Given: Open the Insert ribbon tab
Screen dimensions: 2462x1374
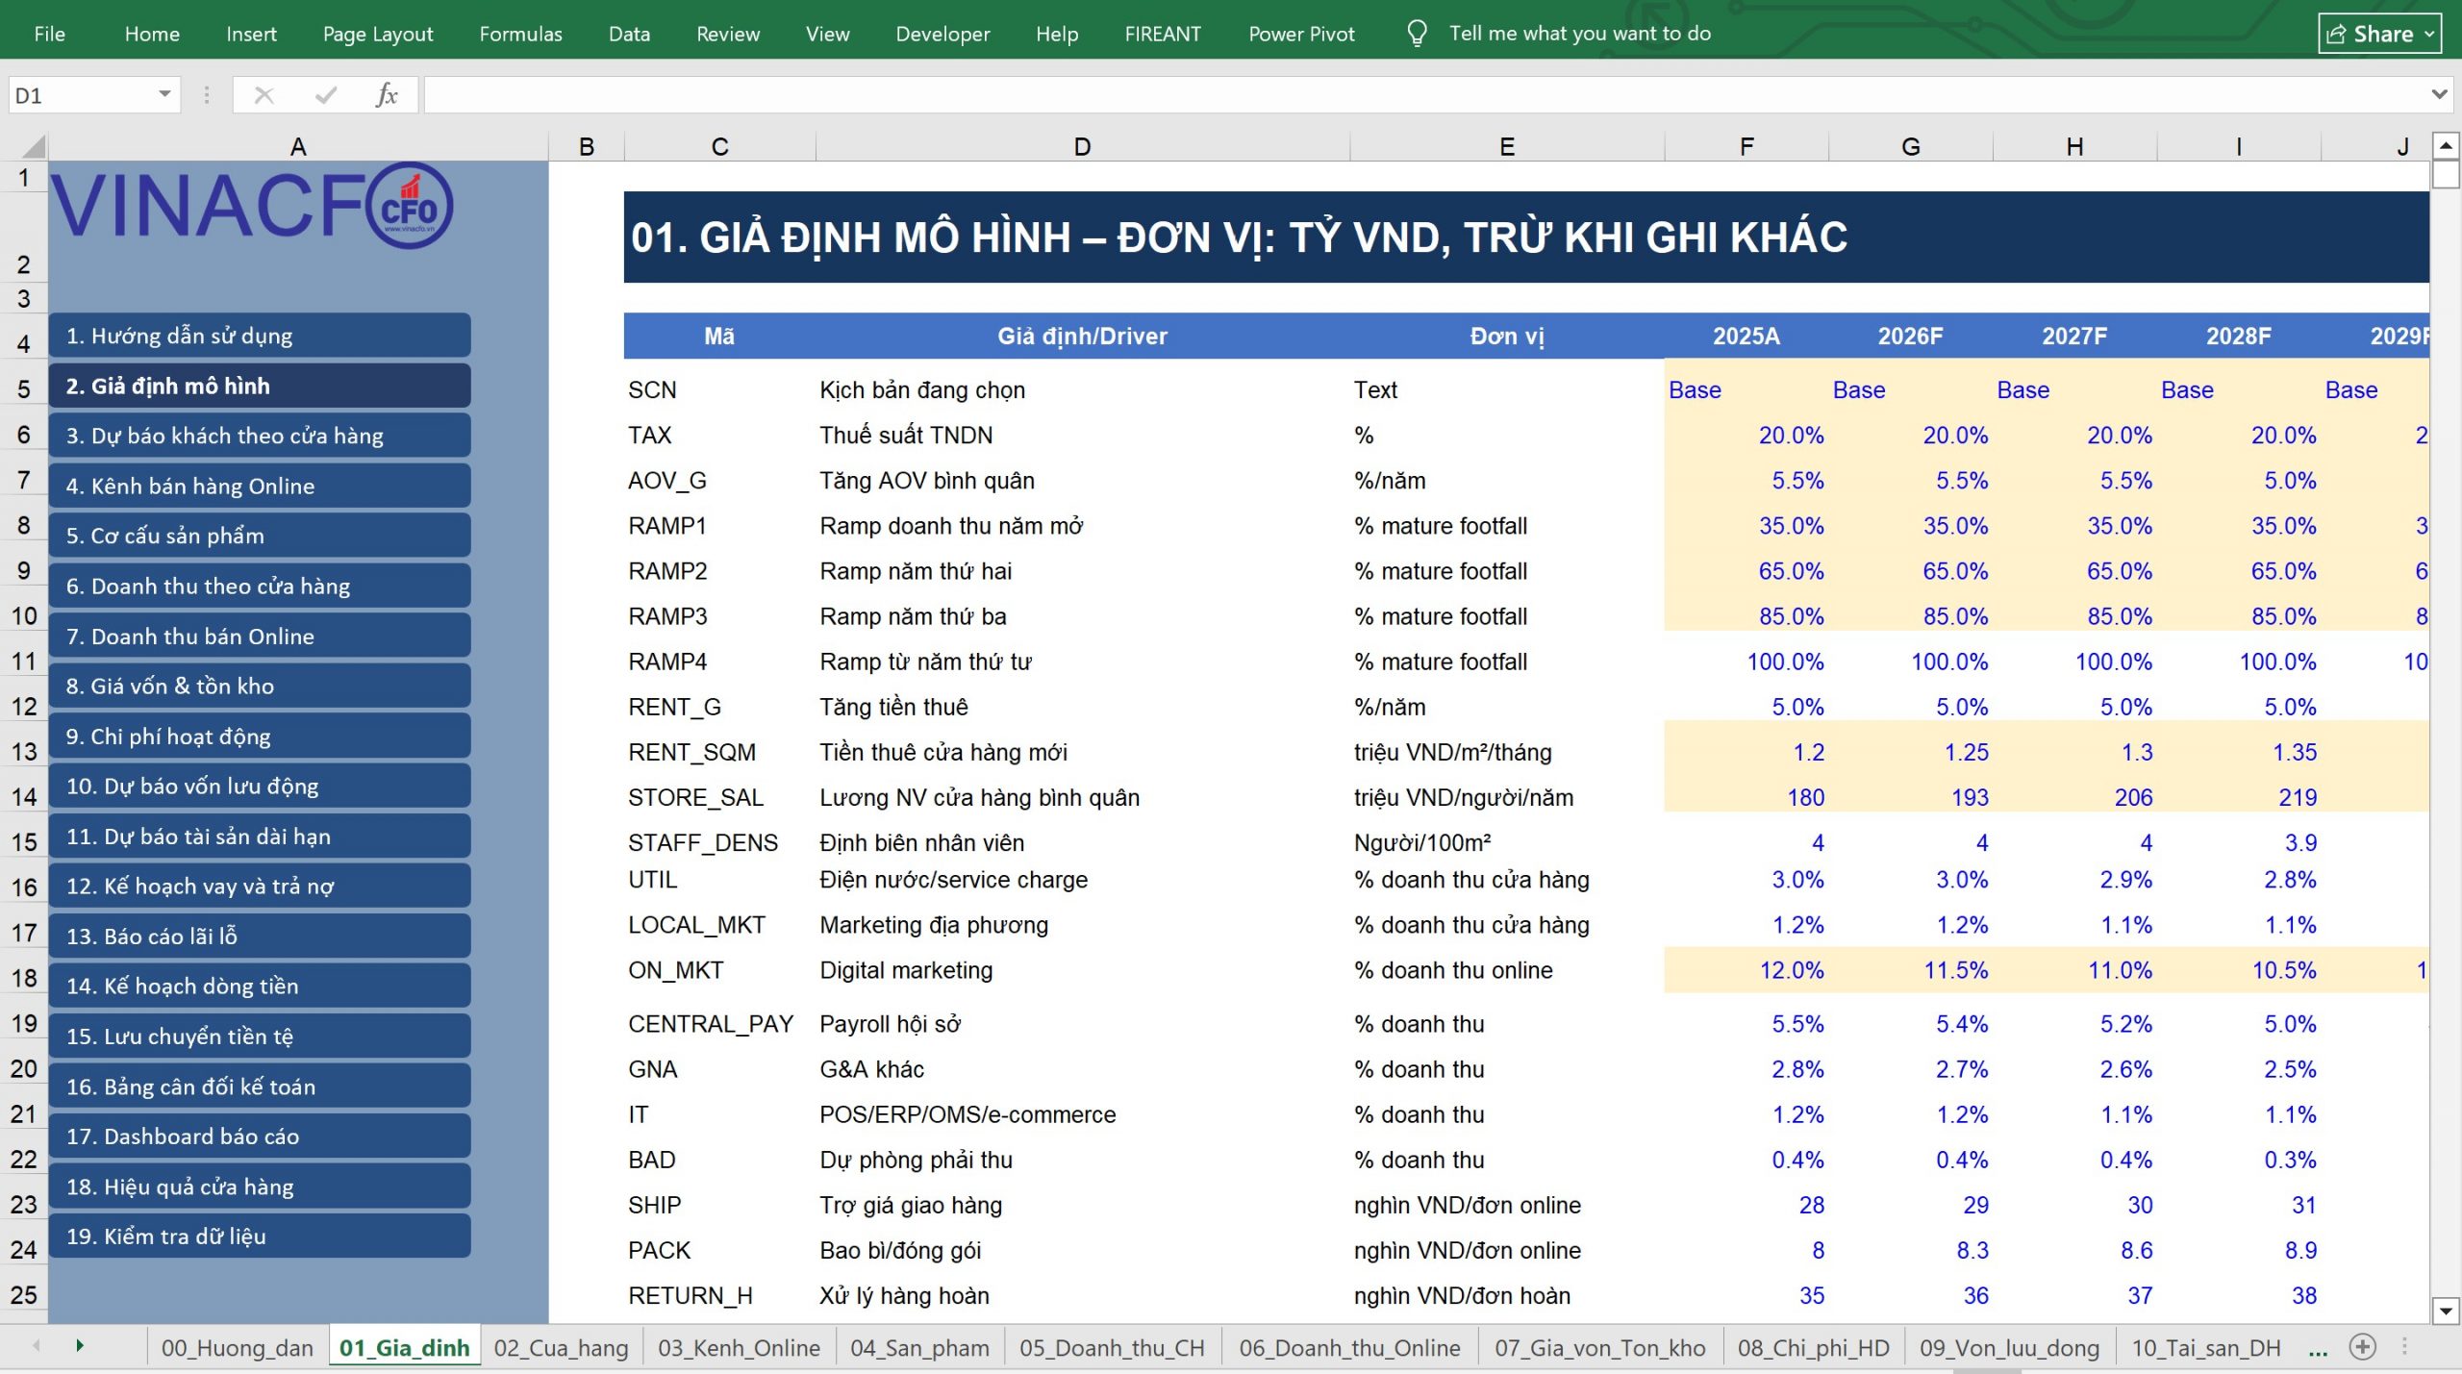Looking at the screenshot, I should point(251,34).
